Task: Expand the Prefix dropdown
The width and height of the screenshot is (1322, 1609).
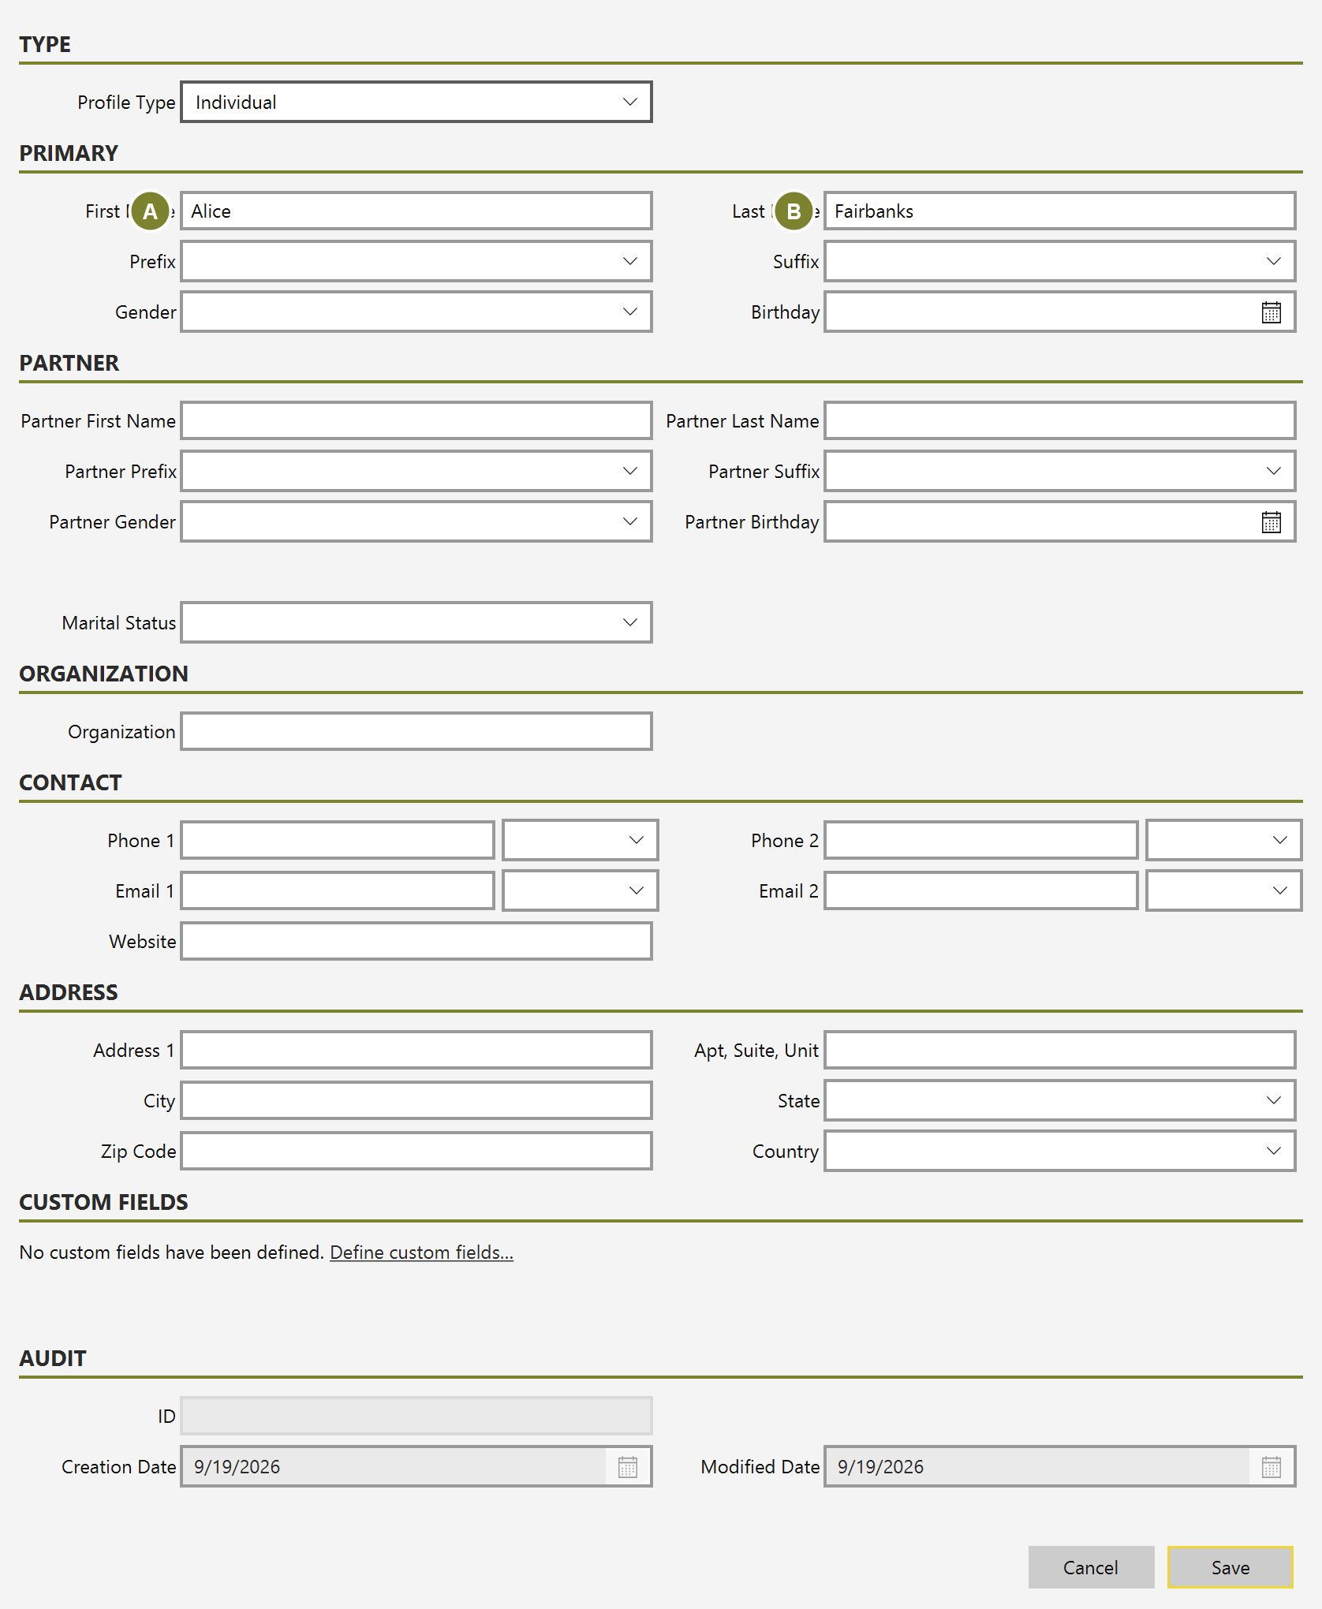Action: pos(416,261)
